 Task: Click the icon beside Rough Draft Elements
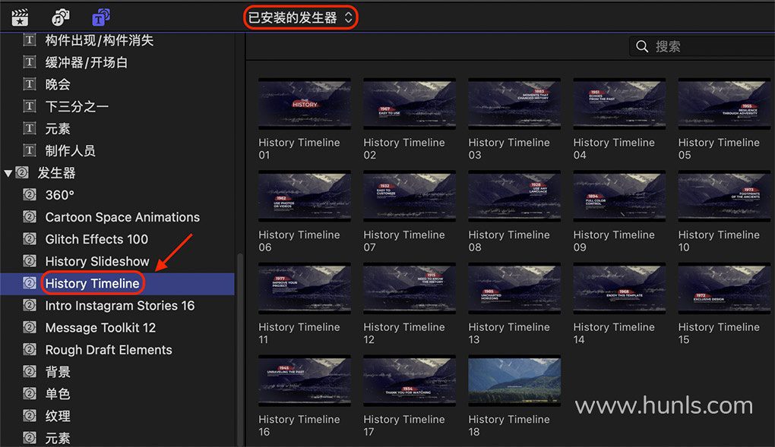point(30,349)
